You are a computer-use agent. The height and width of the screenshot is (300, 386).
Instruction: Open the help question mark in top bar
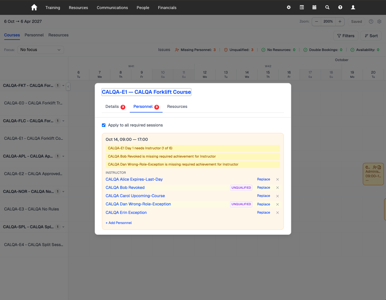[x=340, y=7]
